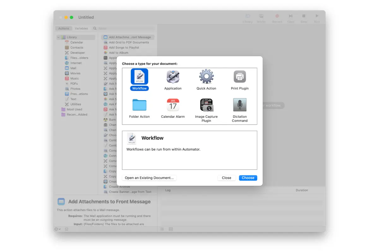Image resolution: width=379 pixels, height=252 pixels.
Task: Select Contacts in the Library sidebar
Action: tap(76, 48)
